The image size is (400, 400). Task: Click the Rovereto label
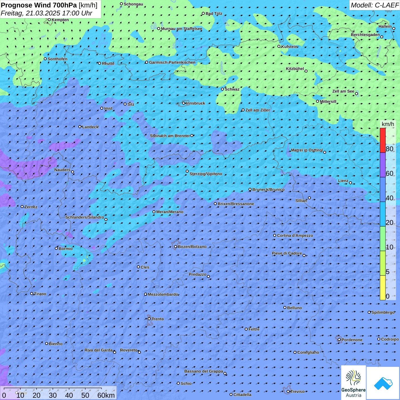pyautogui.click(x=129, y=350)
